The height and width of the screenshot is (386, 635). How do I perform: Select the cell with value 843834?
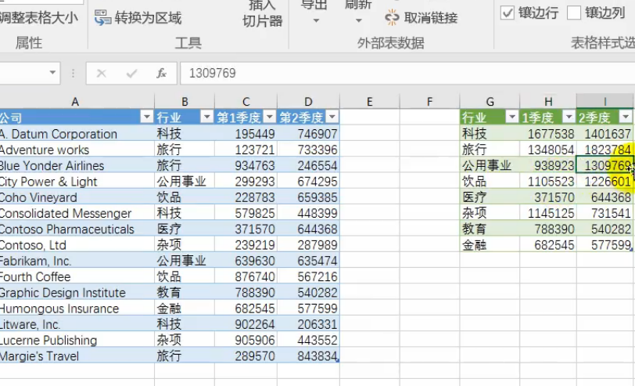tap(308, 356)
